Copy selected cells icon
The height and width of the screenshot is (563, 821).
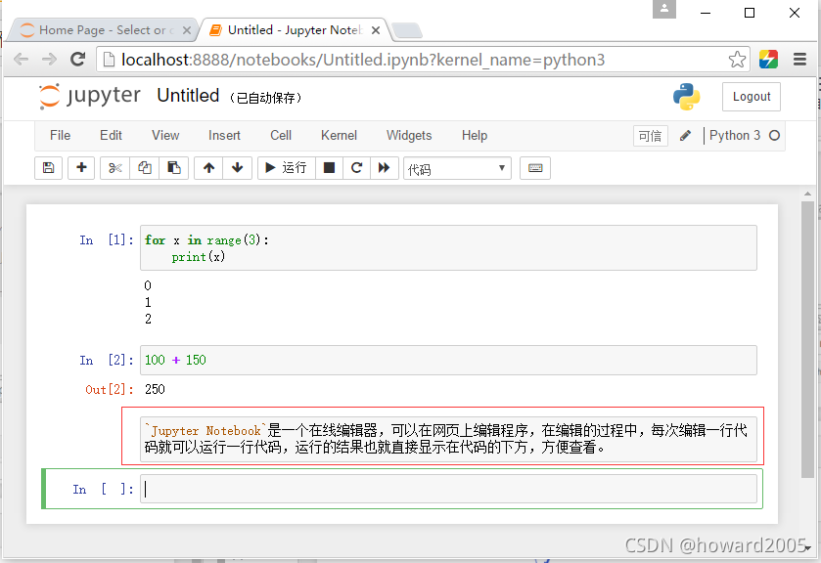coord(145,168)
